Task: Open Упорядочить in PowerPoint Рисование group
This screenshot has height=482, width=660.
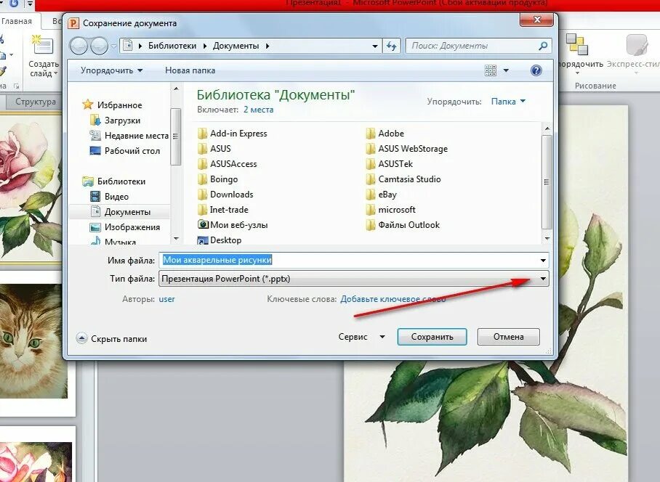Action: (x=580, y=54)
